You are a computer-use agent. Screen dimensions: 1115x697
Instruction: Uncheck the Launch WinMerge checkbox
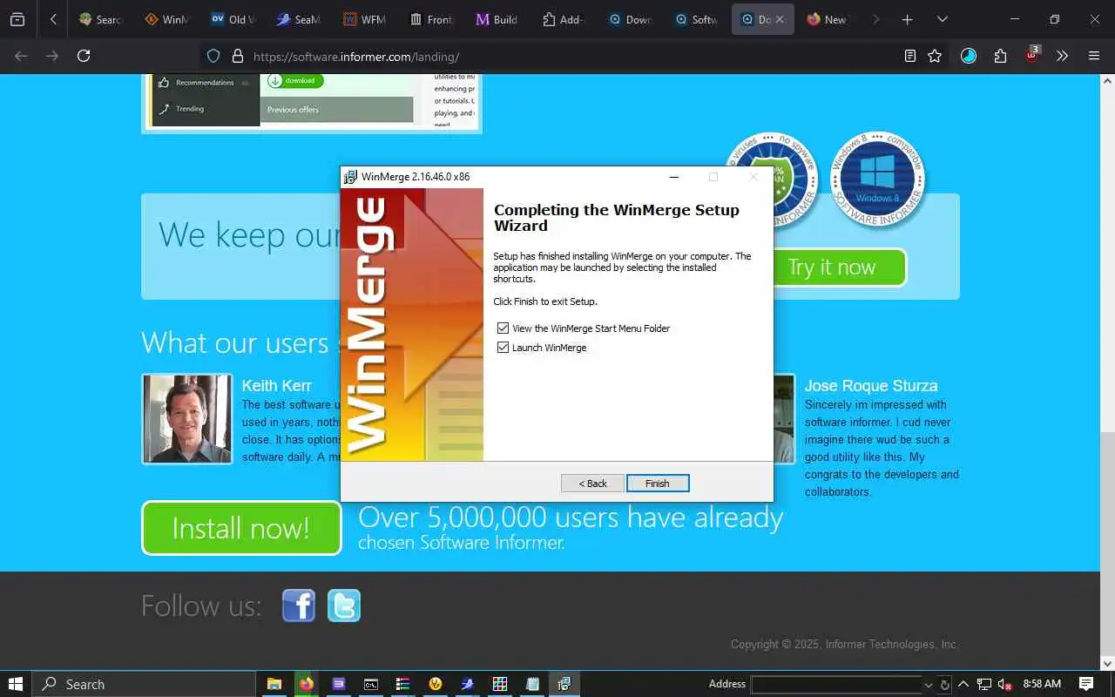tap(503, 348)
